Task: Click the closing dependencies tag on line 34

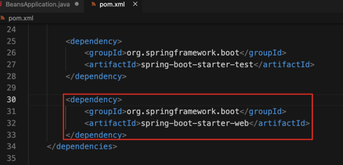Action: click(82, 147)
